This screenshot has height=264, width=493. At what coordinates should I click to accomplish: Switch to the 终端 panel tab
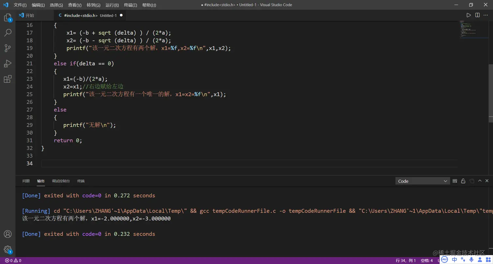tap(81, 181)
